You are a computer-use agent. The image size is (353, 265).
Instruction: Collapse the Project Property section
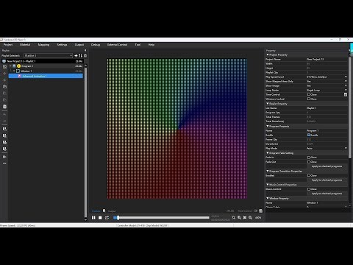[x=268, y=54]
